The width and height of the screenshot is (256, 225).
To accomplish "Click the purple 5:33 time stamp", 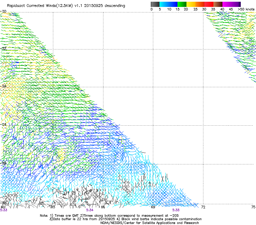I will point(3,210).
